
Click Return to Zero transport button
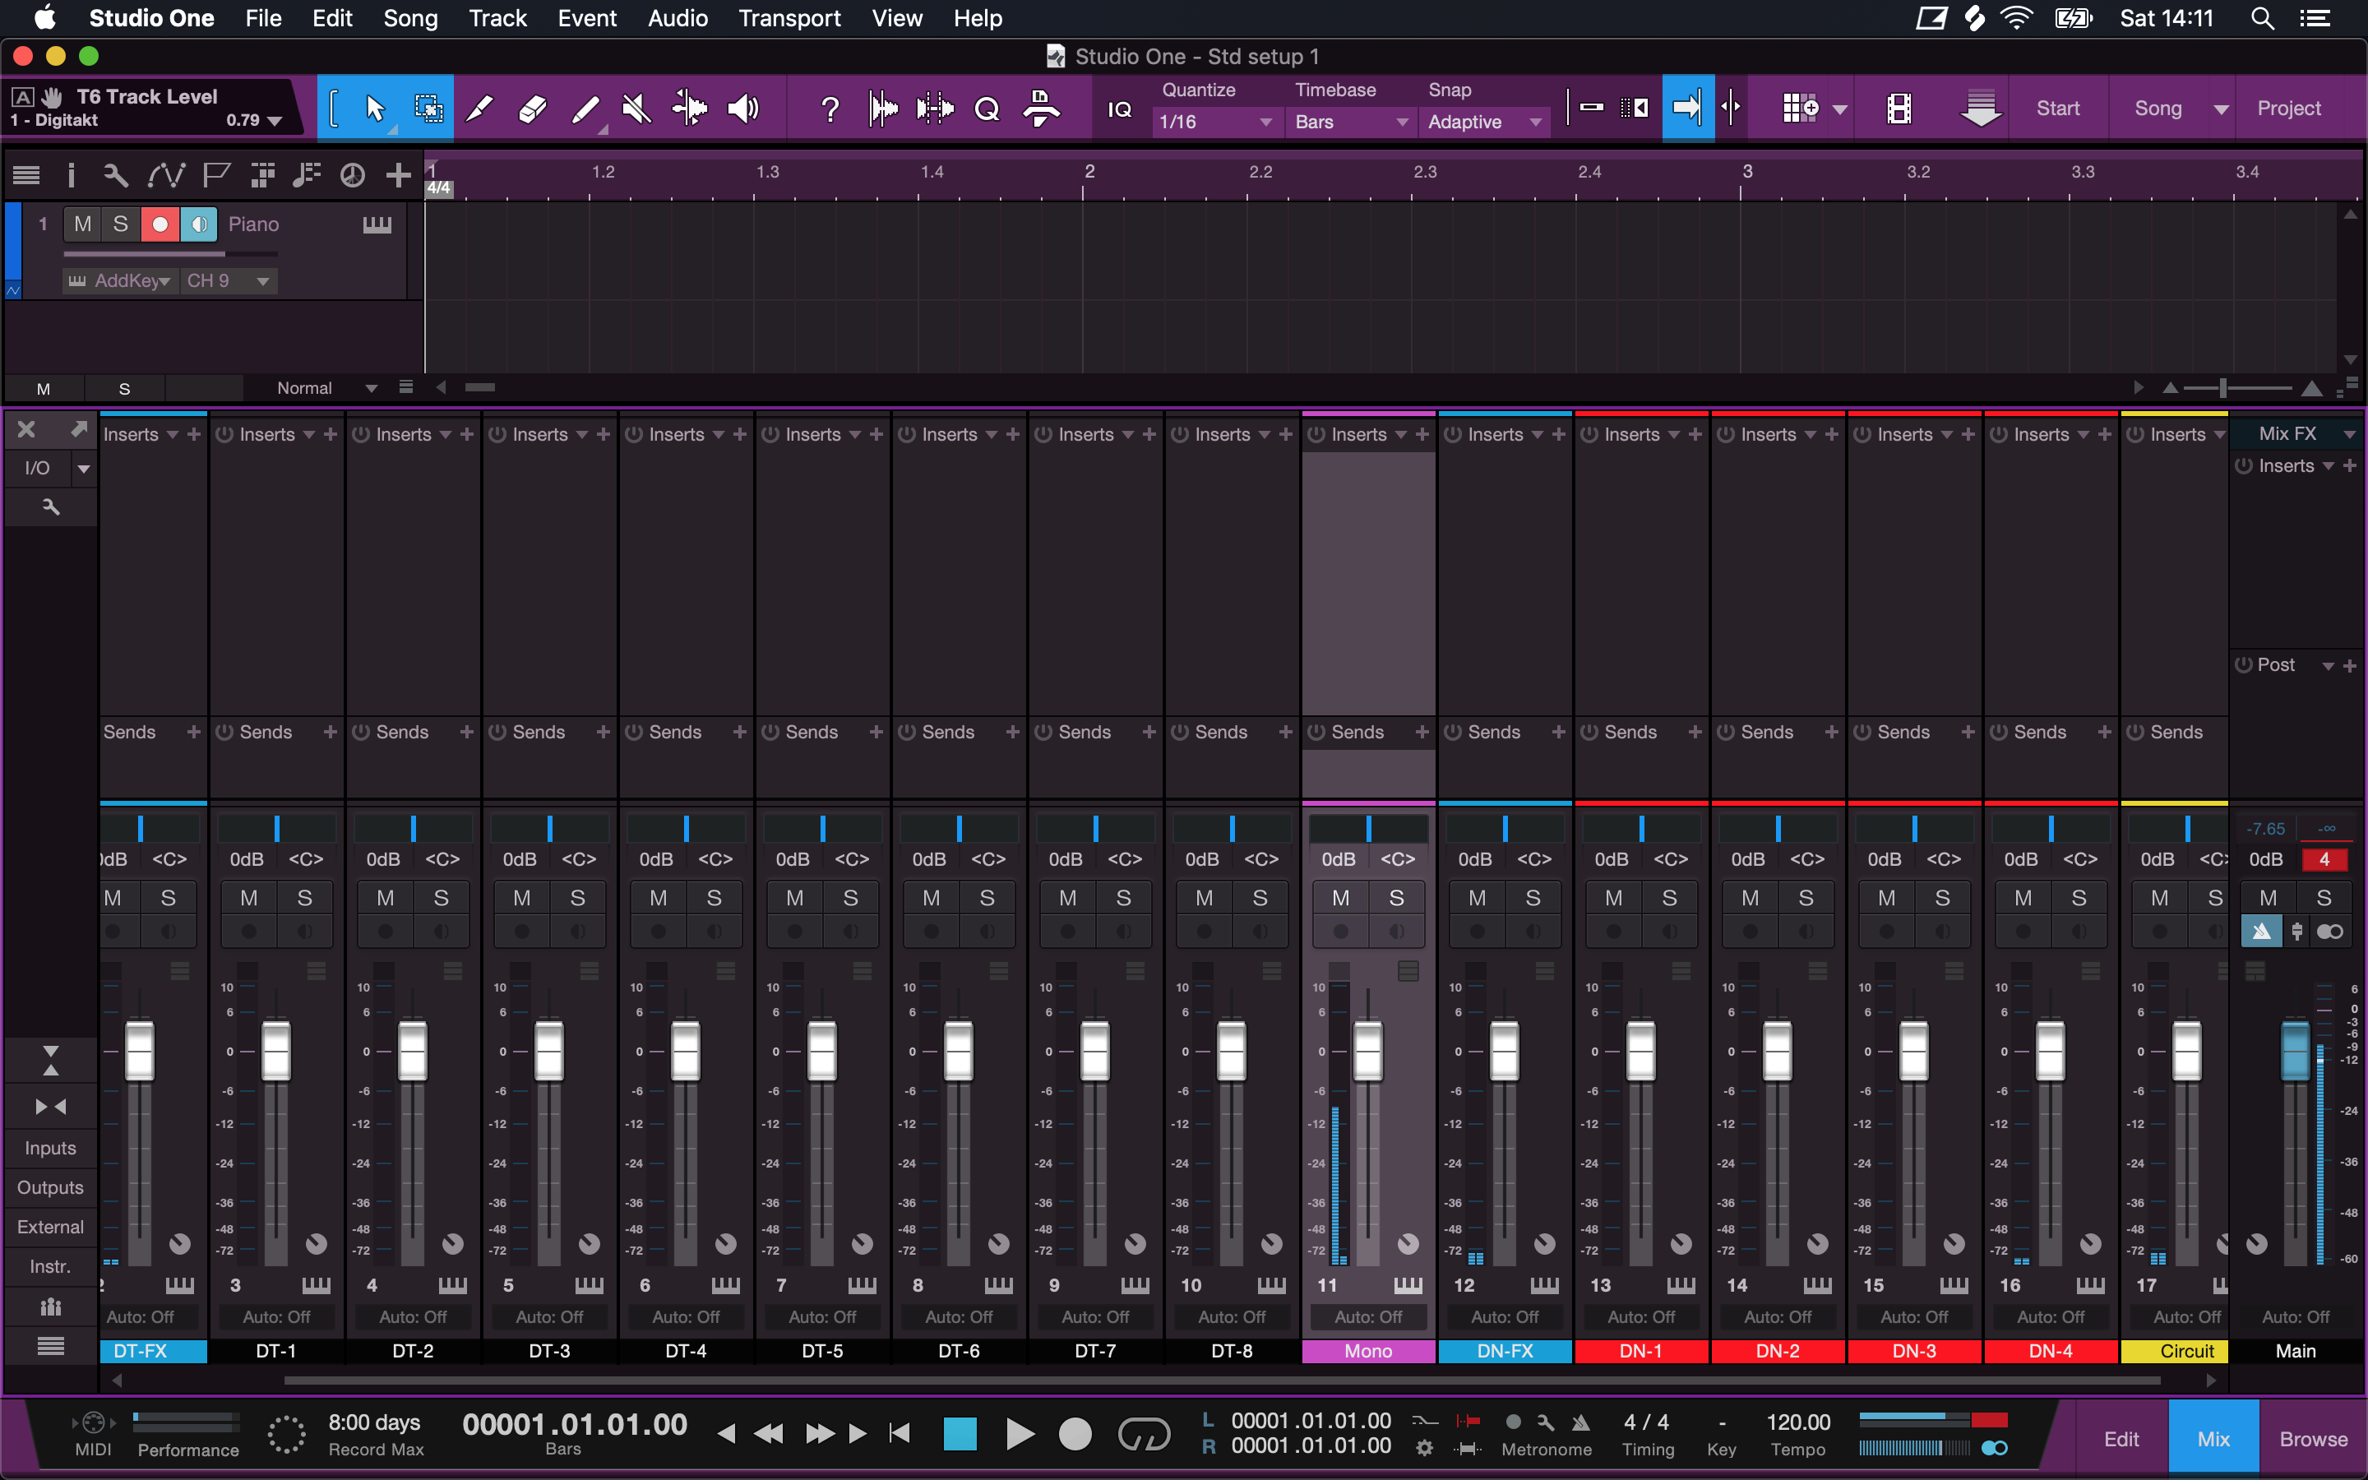(900, 1434)
